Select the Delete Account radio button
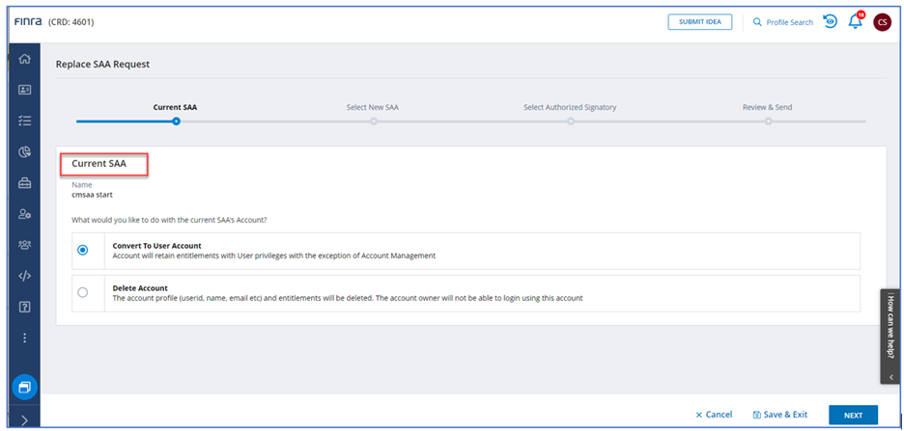Viewport: 904px width, 431px height. (x=83, y=293)
